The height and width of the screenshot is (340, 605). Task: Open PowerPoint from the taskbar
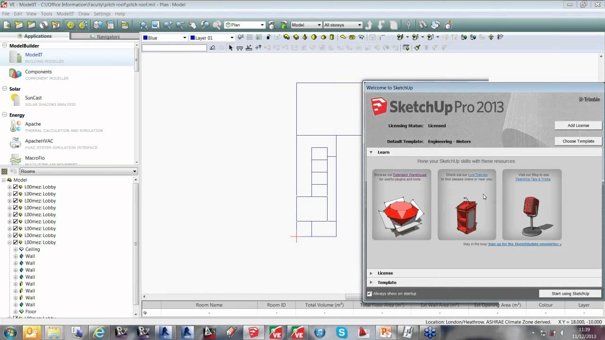[x=386, y=332]
